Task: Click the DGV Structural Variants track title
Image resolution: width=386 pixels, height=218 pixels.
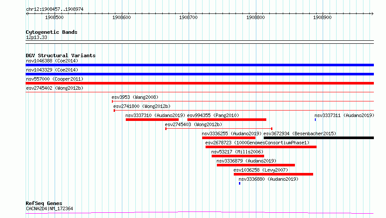Action: (61, 55)
